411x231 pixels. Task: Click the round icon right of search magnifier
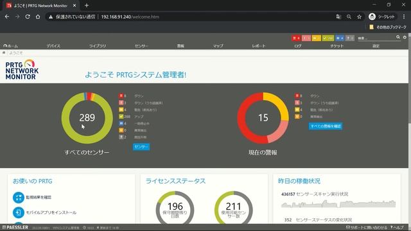(x=405, y=37)
